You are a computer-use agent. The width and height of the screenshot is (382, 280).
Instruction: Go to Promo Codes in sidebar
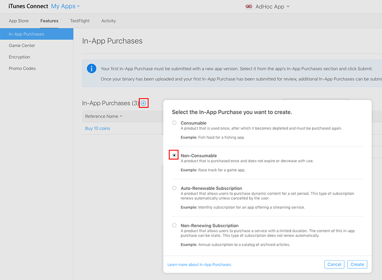22,68
